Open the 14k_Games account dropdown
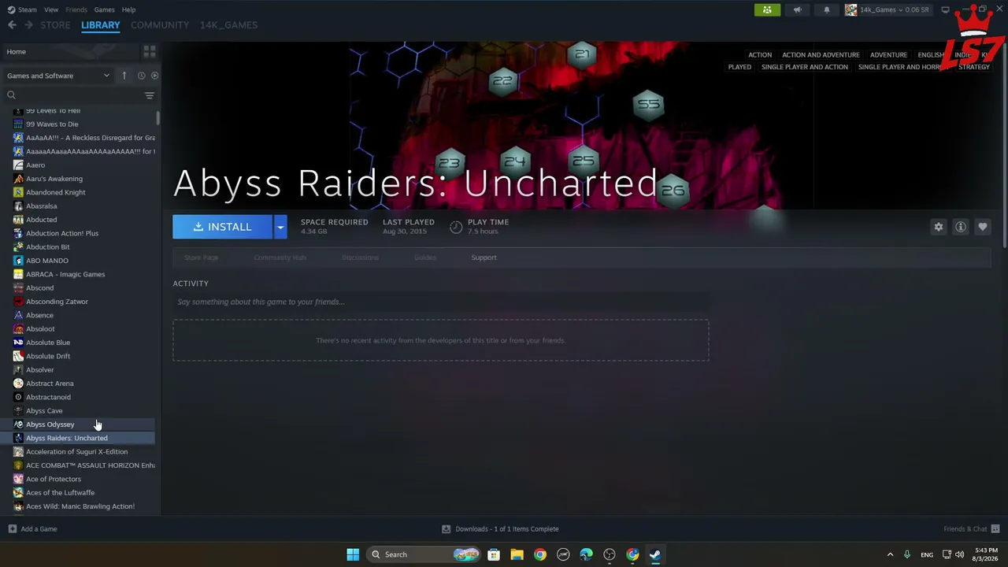Screen dimensions: 1008x567 [x=888, y=9]
